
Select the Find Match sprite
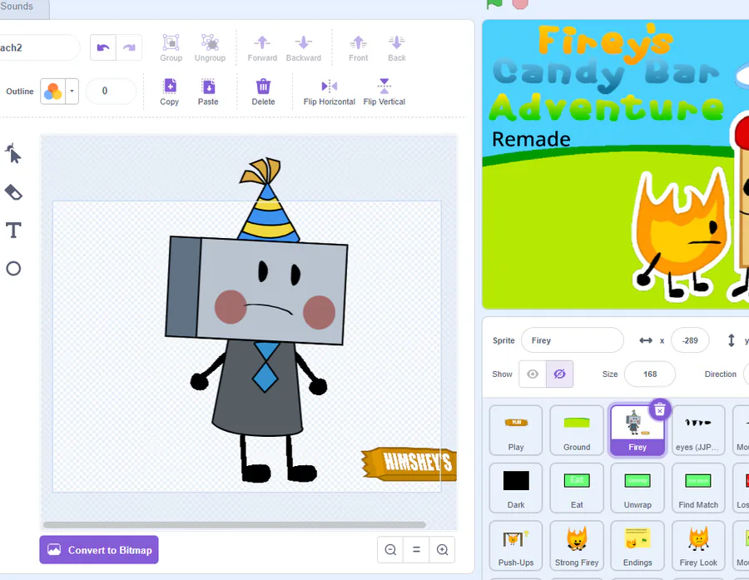pyautogui.click(x=698, y=488)
